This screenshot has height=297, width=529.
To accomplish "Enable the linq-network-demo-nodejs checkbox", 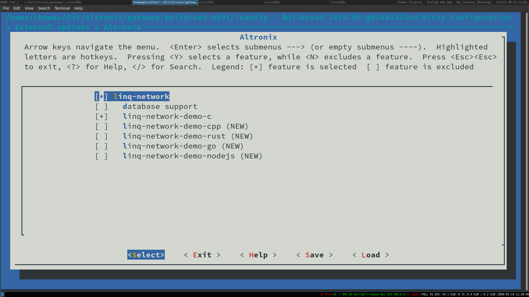I will (101, 156).
